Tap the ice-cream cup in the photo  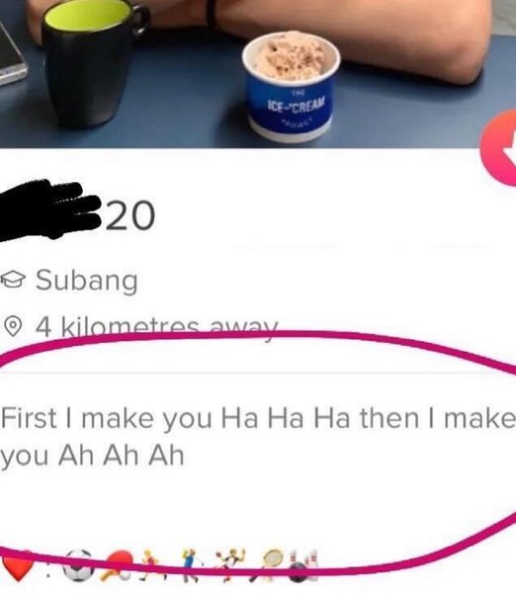[x=291, y=86]
